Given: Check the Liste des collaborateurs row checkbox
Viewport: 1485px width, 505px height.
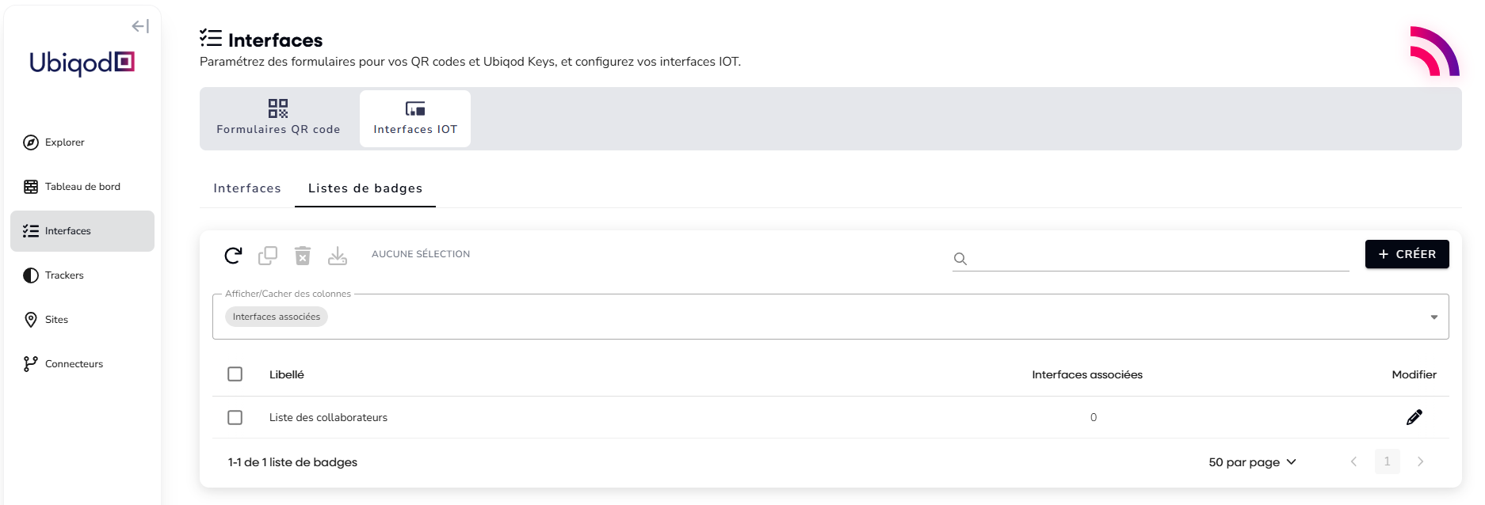Looking at the screenshot, I should [x=235, y=417].
